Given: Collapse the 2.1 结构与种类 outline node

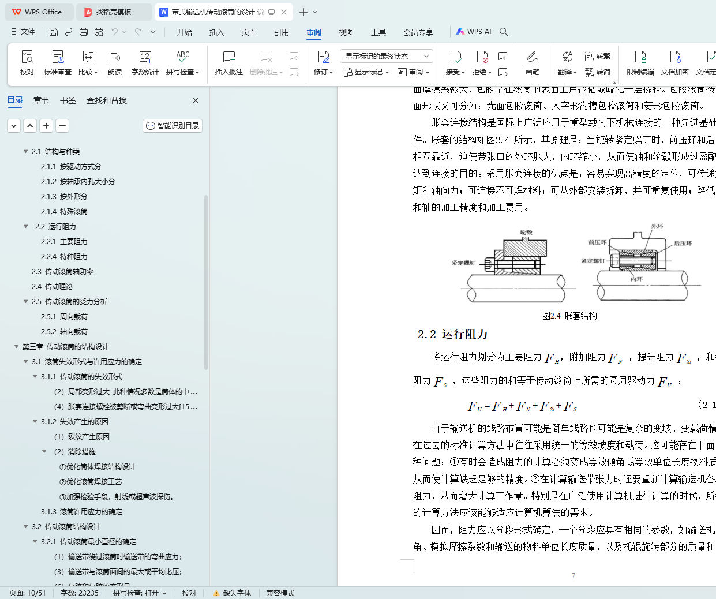Looking at the screenshot, I should (25, 151).
